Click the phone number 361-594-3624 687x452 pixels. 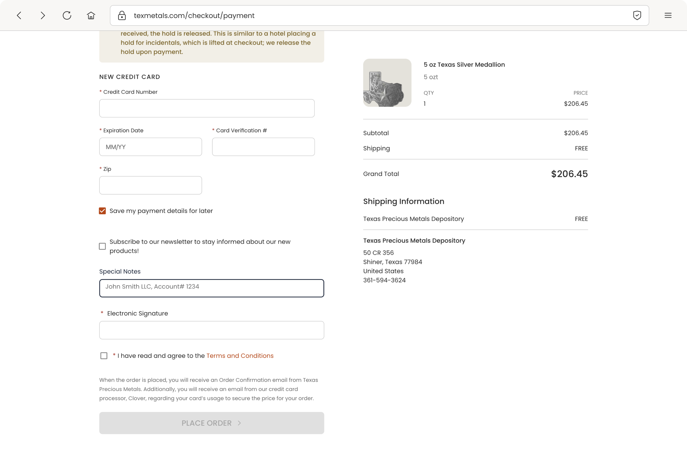coord(384,280)
